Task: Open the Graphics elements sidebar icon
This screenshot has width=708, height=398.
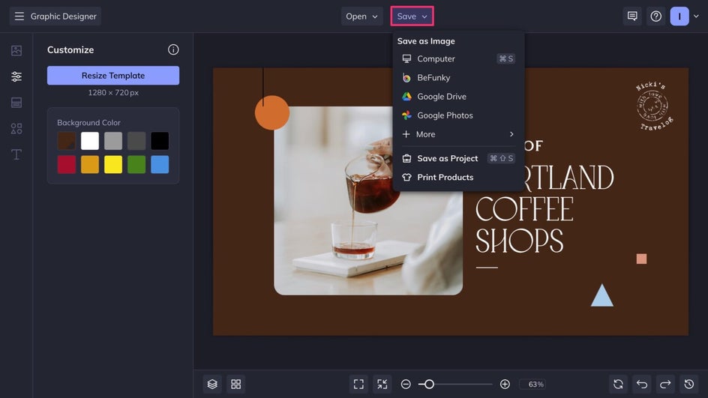Action: (16, 129)
